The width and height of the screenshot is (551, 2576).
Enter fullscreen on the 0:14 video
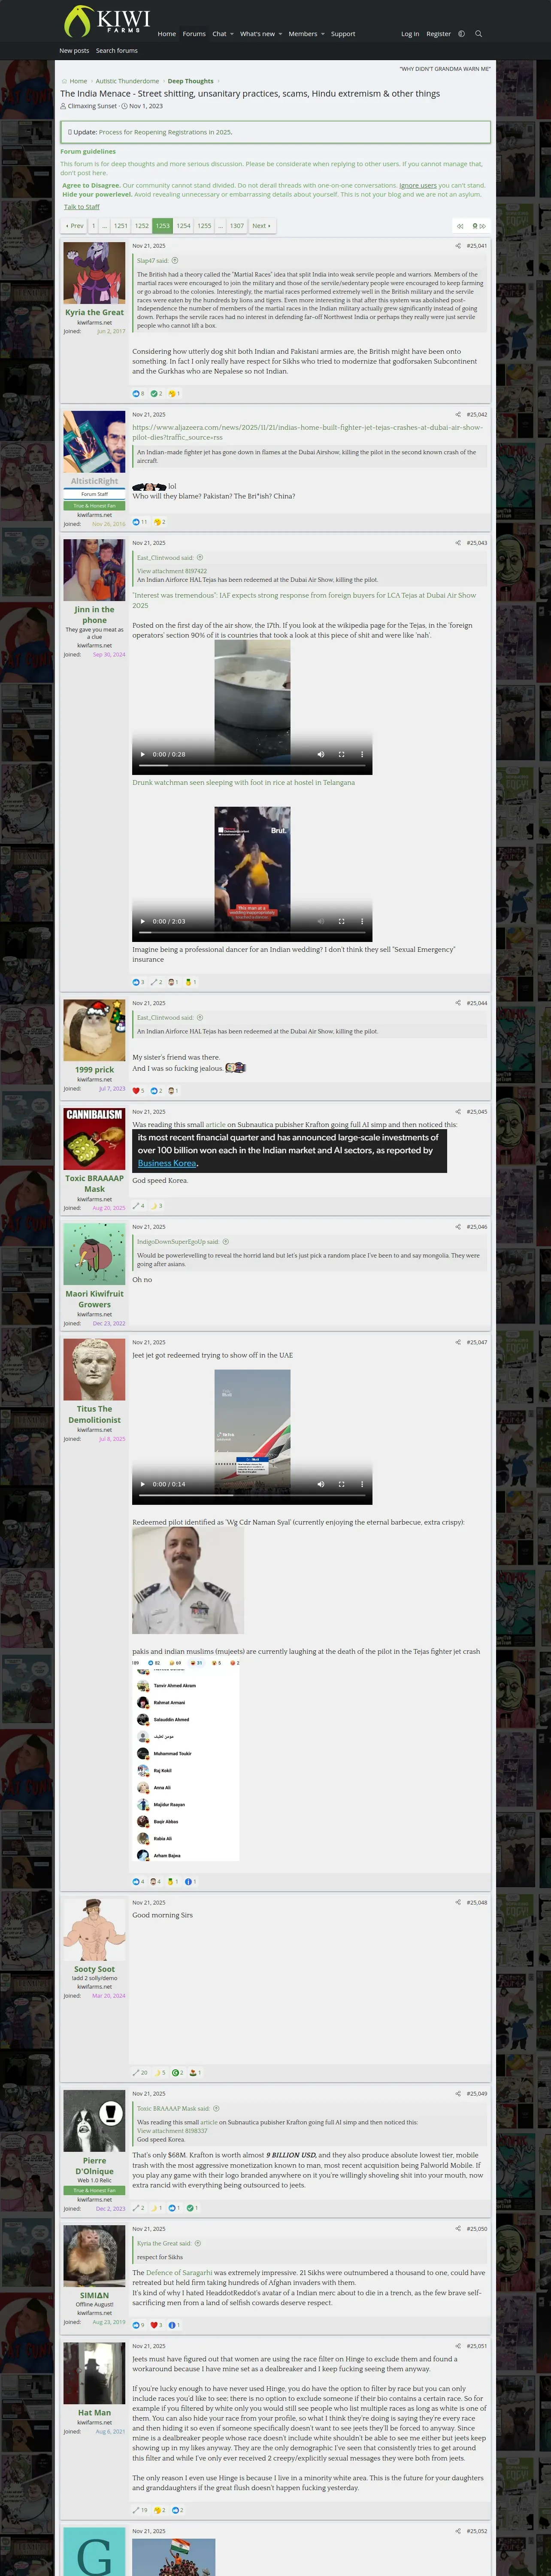(341, 1484)
